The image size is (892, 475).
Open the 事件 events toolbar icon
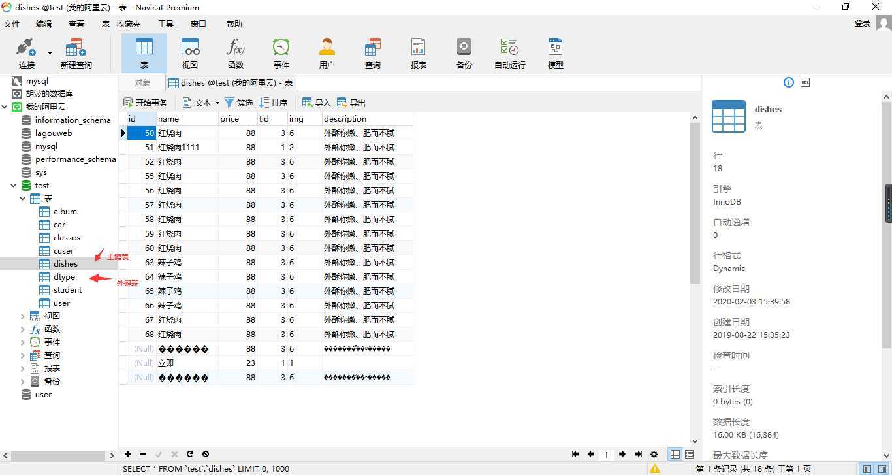(281, 53)
